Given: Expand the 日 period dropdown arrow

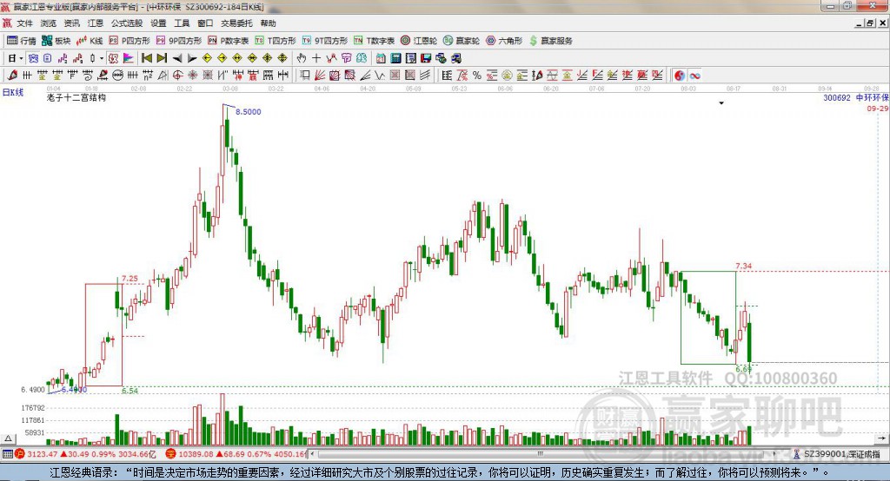Looking at the screenshot, I should click(21, 58).
